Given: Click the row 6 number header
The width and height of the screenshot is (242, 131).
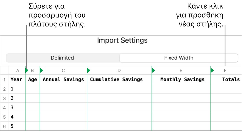Looking at the screenshot, I should 4,126.
